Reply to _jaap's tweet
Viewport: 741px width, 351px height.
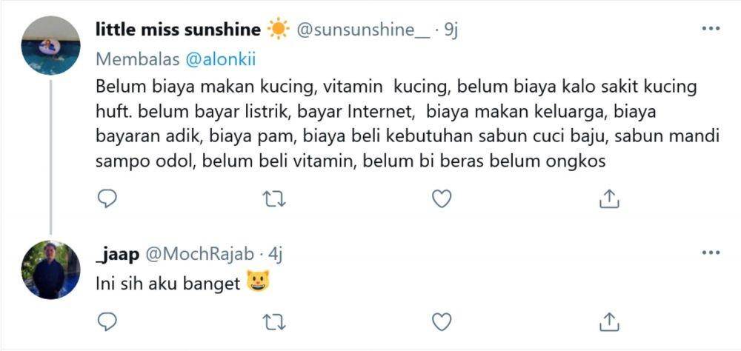[107, 322]
